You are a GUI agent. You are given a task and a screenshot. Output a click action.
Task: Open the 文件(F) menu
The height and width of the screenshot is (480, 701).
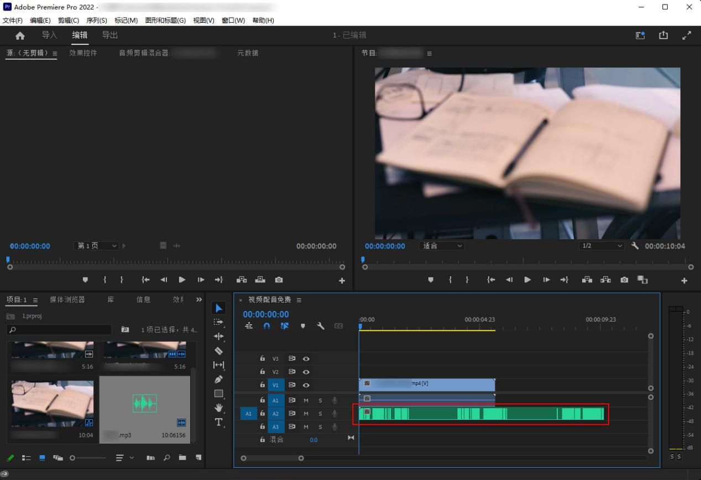(x=13, y=20)
